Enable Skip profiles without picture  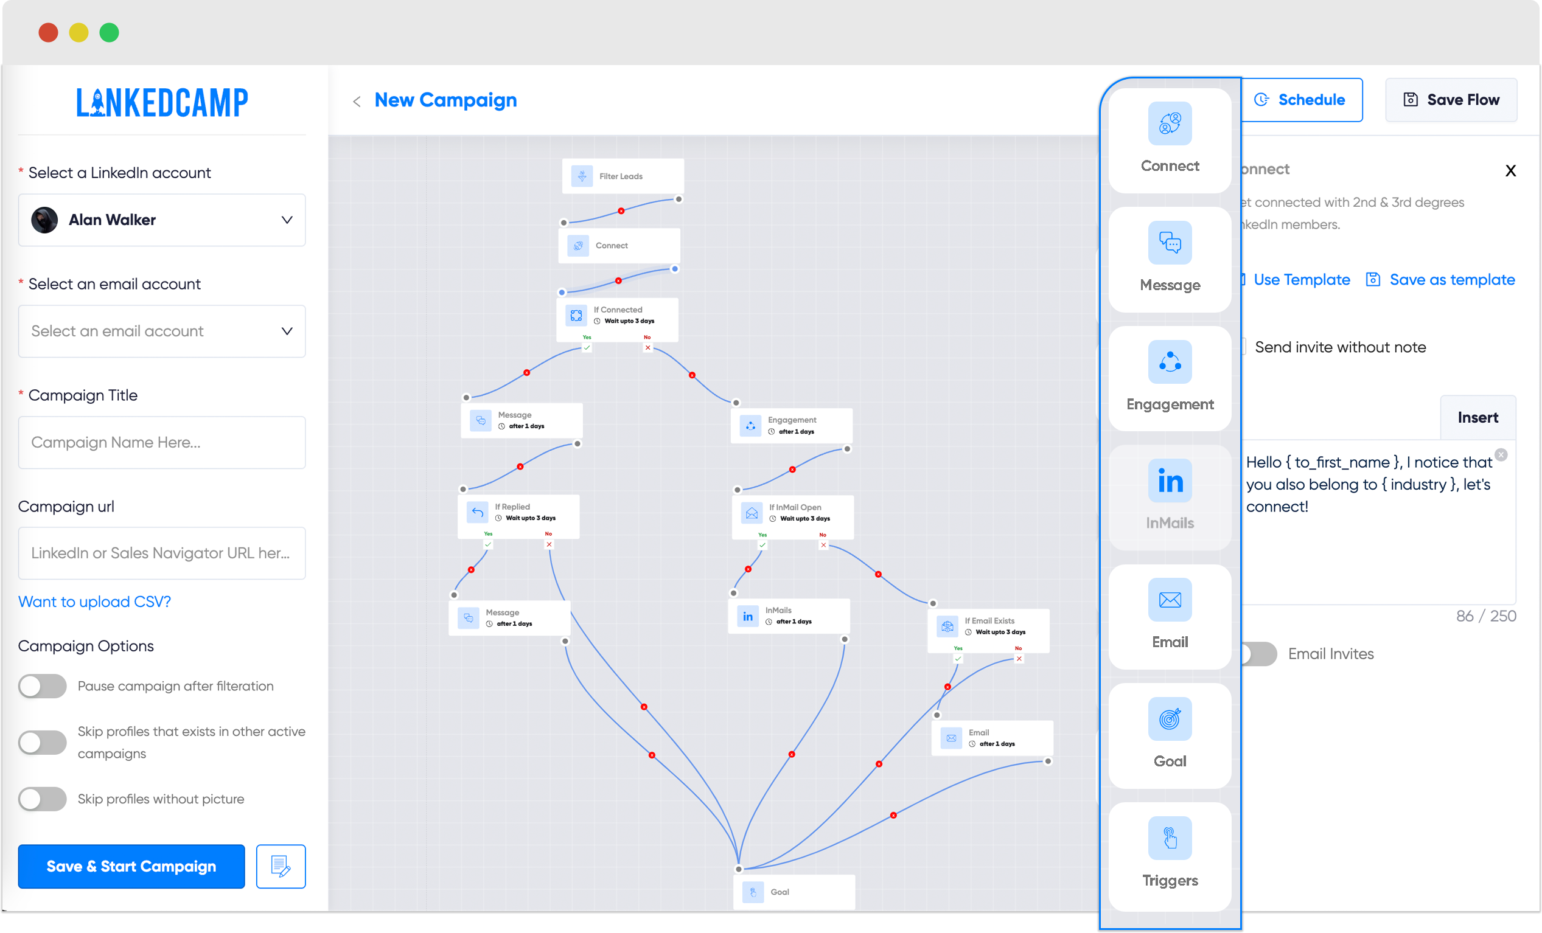click(x=42, y=799)
